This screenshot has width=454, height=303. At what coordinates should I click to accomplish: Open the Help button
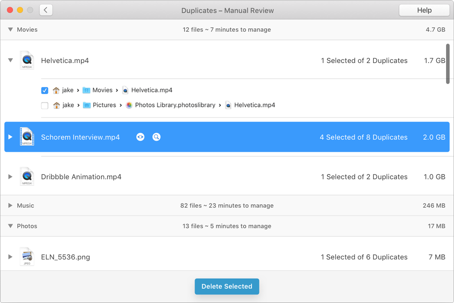(x=424, y=10)
